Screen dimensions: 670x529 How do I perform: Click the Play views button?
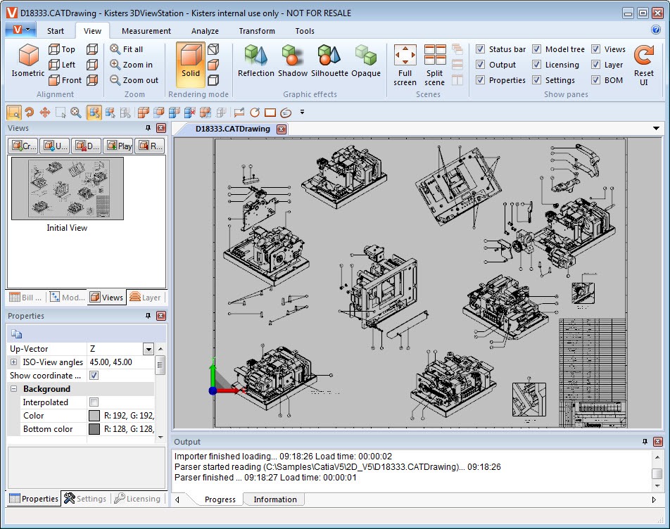pyautogui.click(x=118, y=146)
